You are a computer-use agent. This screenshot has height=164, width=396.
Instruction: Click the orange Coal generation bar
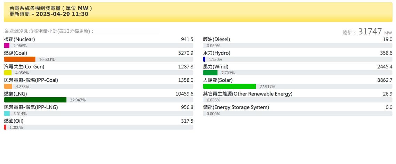(19, 59)
